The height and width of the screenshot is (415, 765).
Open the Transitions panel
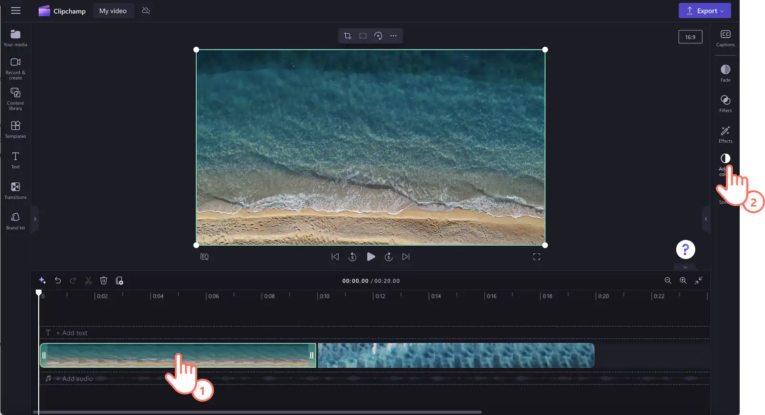[15, 190]
